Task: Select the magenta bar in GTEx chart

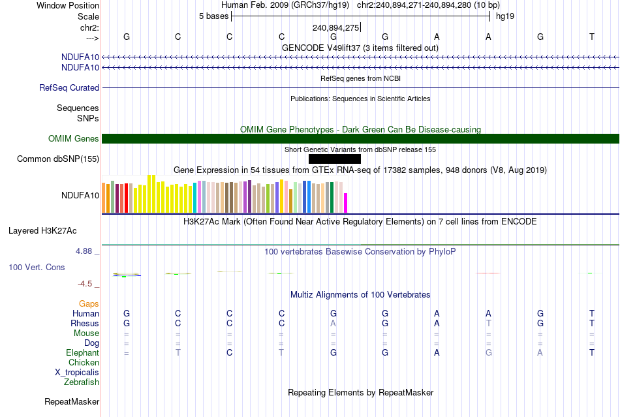Action: (346, 203)
